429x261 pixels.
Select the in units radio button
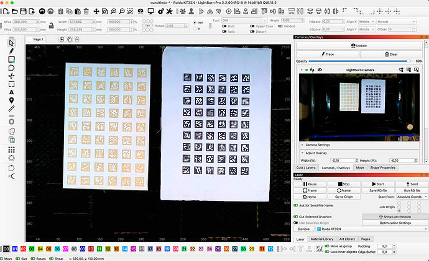click(195, 29)
